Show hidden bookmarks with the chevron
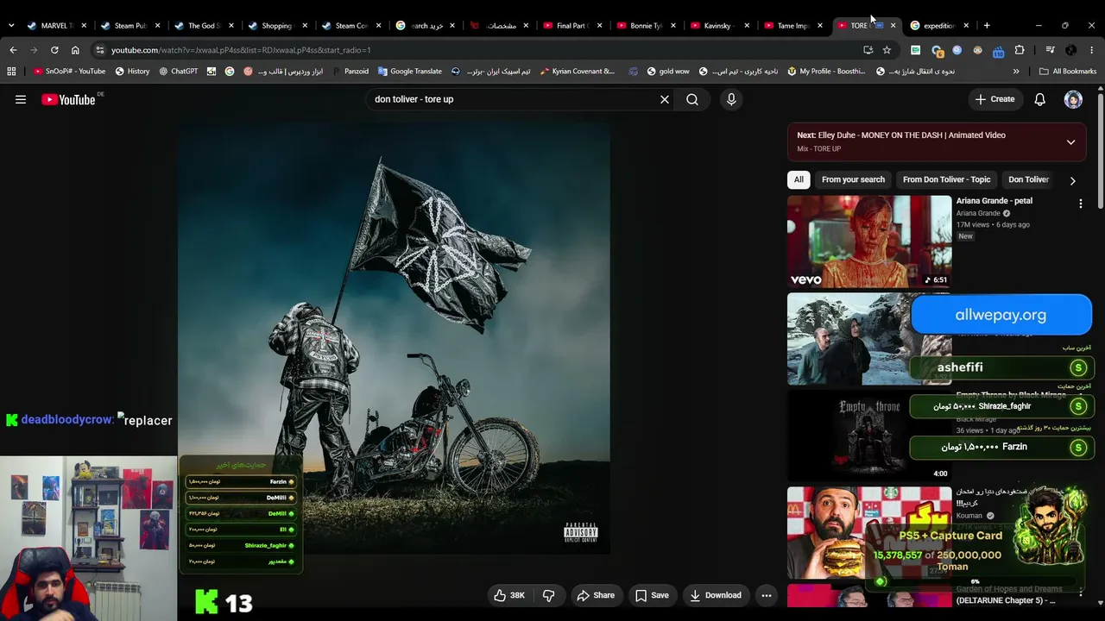 [x=1016, y=72]
